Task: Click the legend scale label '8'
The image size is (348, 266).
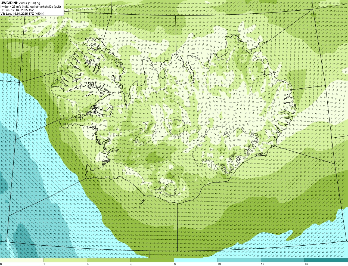Action: coord(175,264)
